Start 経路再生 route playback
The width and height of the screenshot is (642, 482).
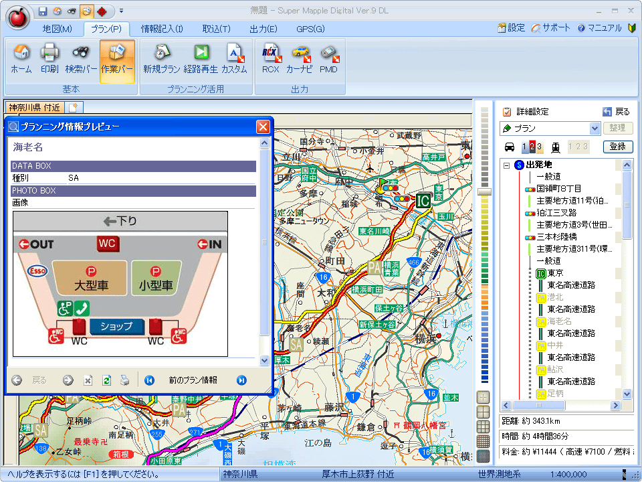click(x=200, y=59)
